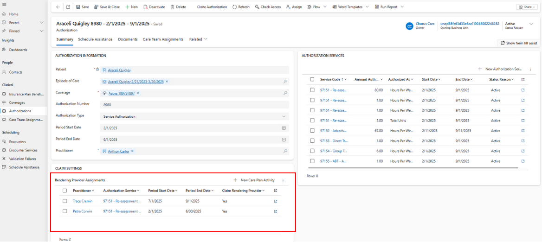Viewport: 542px width, 242px height.
Task: Open 97152 - Adaptive service link
Action: (333, 131)
